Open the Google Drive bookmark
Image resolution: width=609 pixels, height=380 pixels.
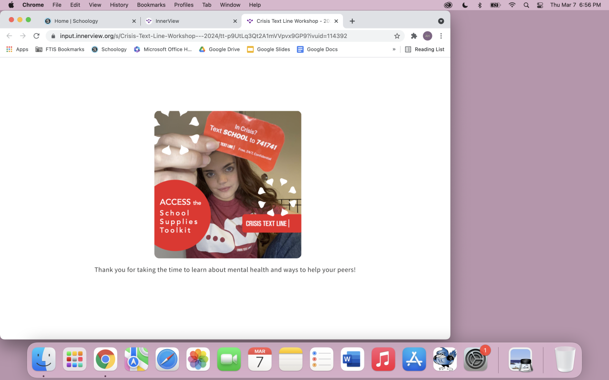(219, 49)
